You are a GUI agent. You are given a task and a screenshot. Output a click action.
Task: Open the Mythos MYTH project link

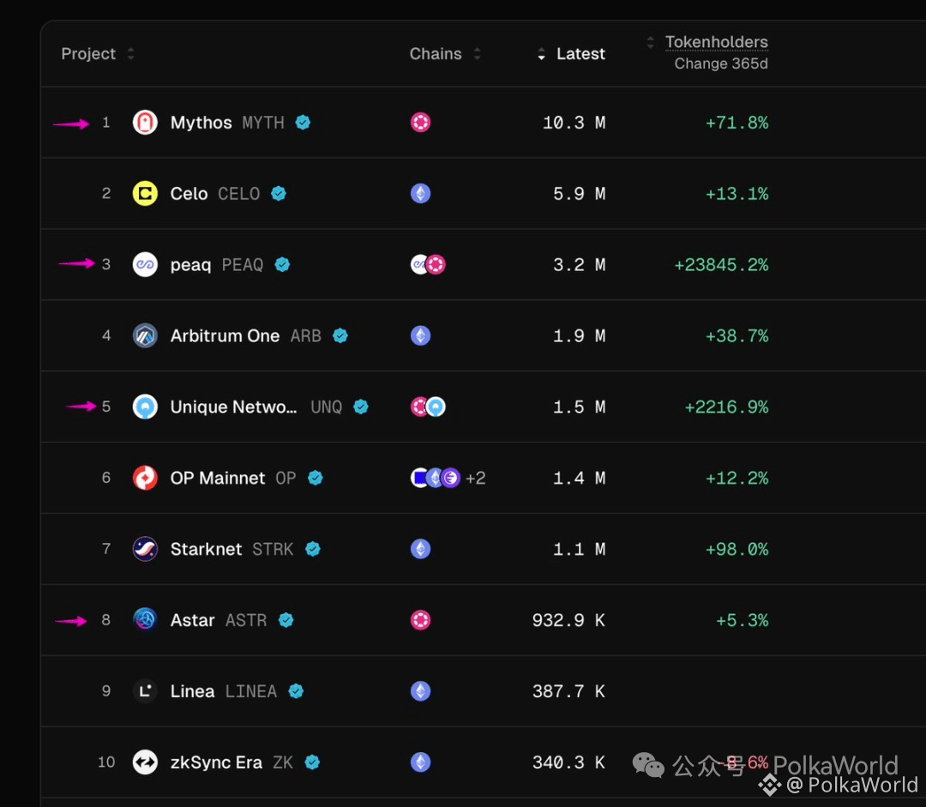(x=201, y=123)
